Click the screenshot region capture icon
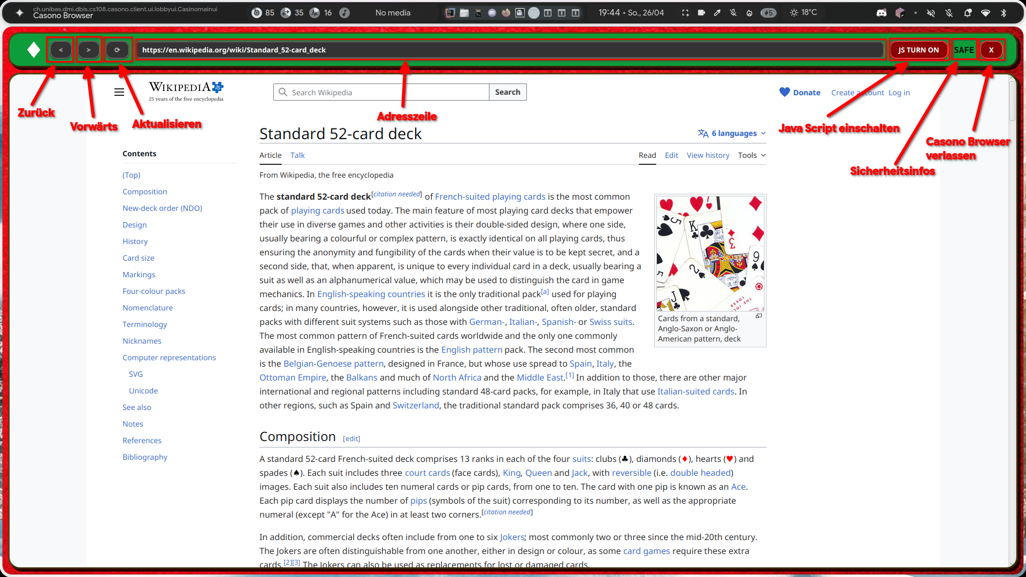This screenshot has height=577, width=1026. pos(685,13)
